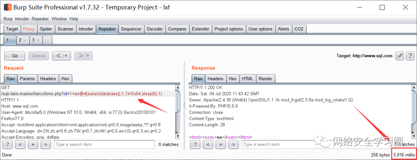Switch to the Decoder tab
Image resolution: width=417 pixels, height=160 pixels.
point(155,29)
